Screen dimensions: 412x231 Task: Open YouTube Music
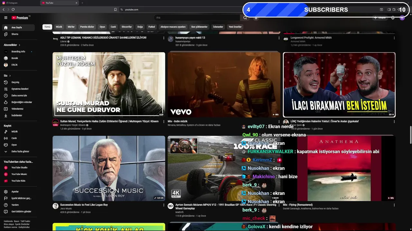click(x=19, y=174)
